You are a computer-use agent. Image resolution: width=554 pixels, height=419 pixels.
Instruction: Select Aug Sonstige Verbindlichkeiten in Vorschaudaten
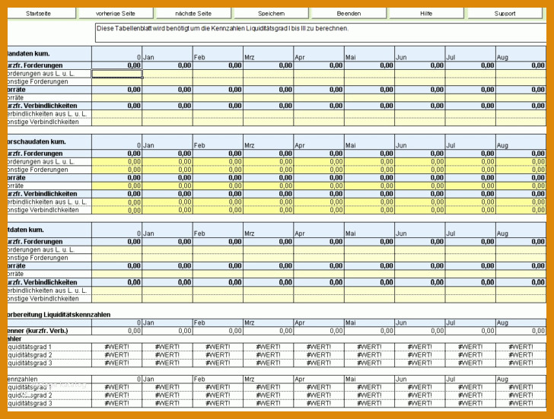pyautogui.click(x=521, y=210)
